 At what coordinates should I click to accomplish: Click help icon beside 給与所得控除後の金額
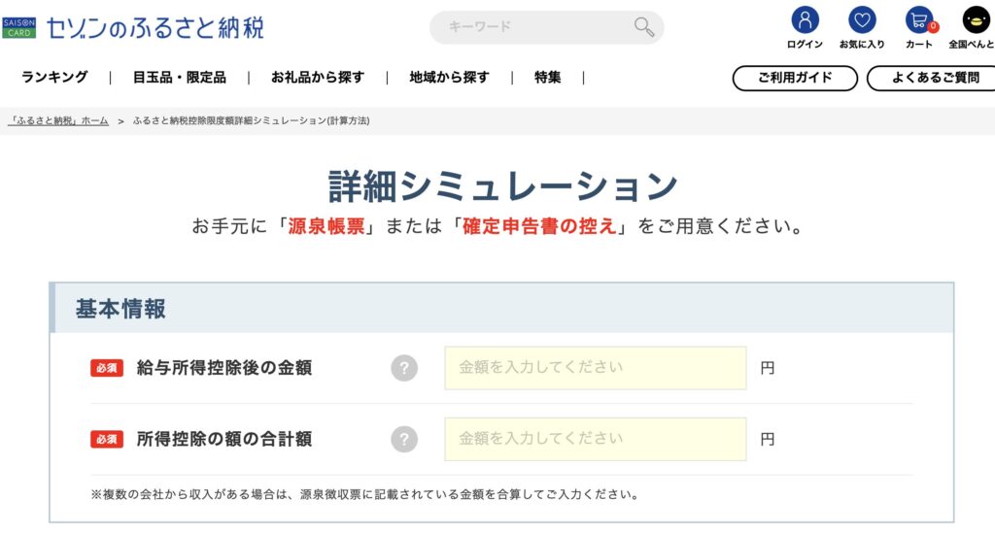point(404,369)
